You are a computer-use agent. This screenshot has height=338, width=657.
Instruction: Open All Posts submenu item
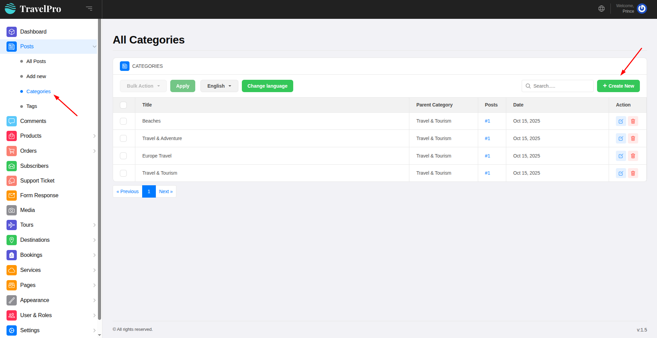36,61
